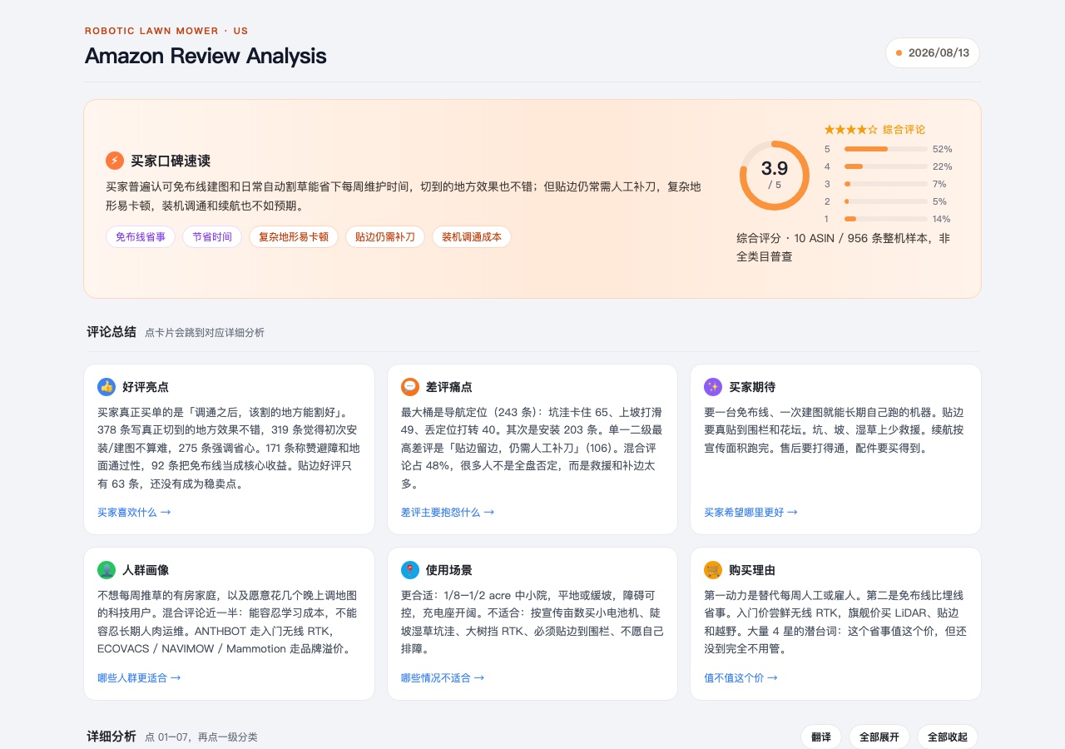Click the 2-star 5% rating bar
This screenshot has height=749, width=1065.
coord(888,201)
